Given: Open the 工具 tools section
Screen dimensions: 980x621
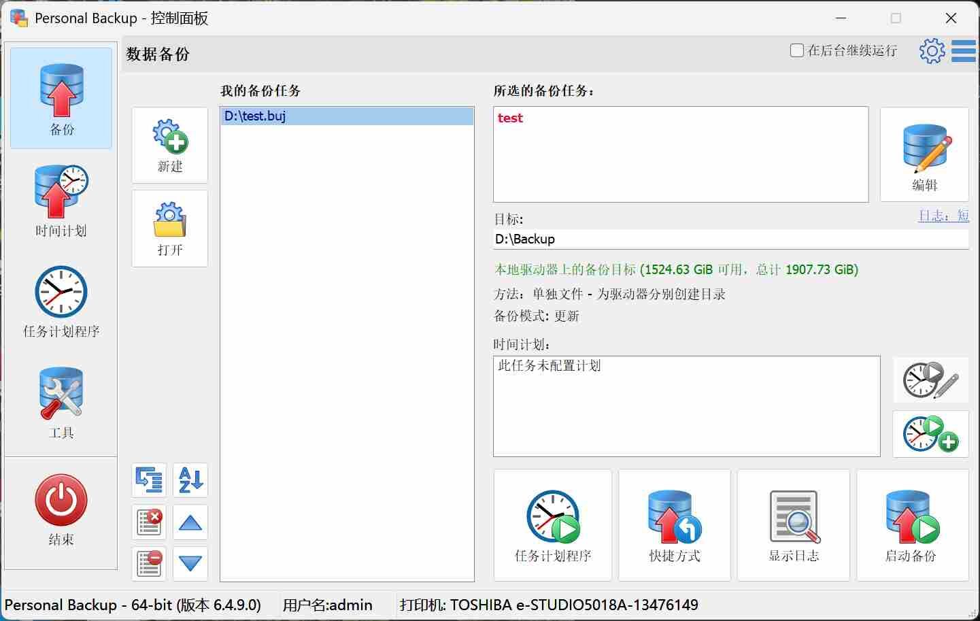Looking at the screenshot, I should [61, 402].
